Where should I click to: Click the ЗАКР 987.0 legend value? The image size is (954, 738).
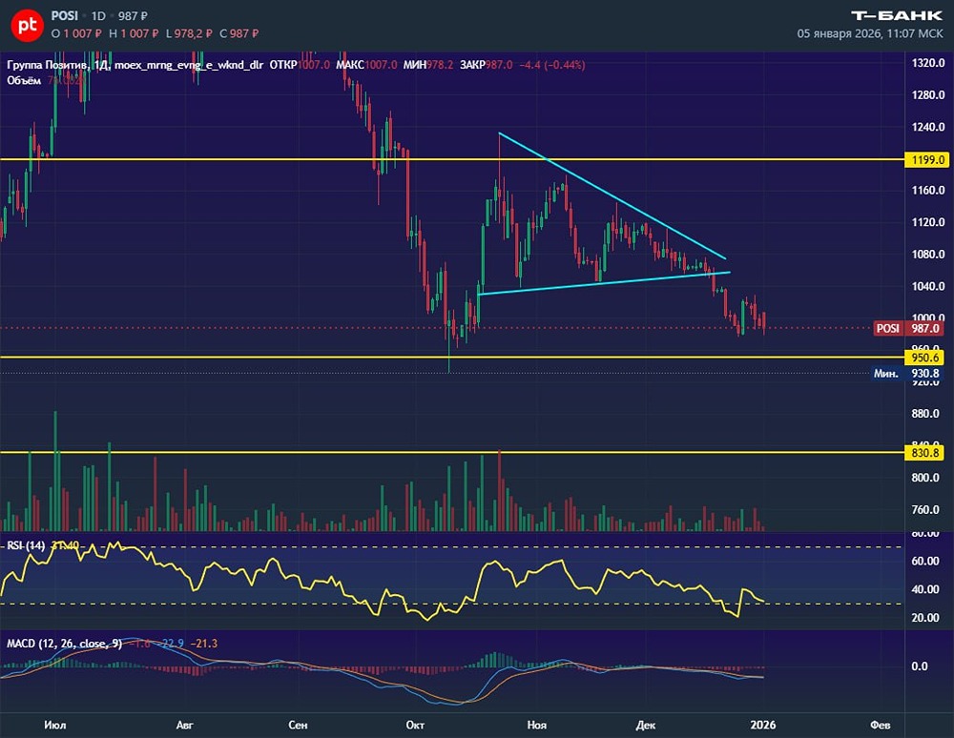click(487, 65)
